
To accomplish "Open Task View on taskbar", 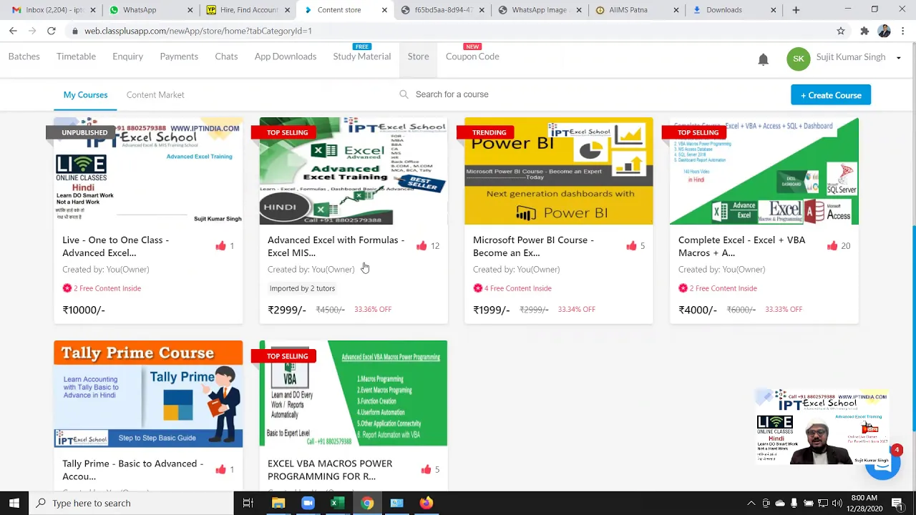I will pos(248,503).
